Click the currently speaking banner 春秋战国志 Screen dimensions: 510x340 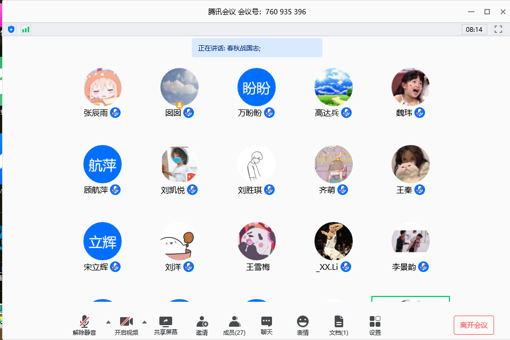pyautogui.click(x=257, y=48)
